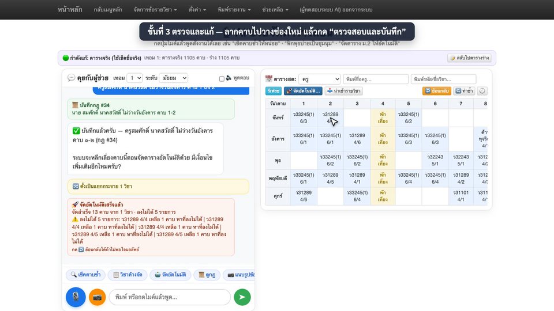The height and width of the screenshot is (311, 554).
Task: Focus the teacher name search field
Action: tap(376, 79)
